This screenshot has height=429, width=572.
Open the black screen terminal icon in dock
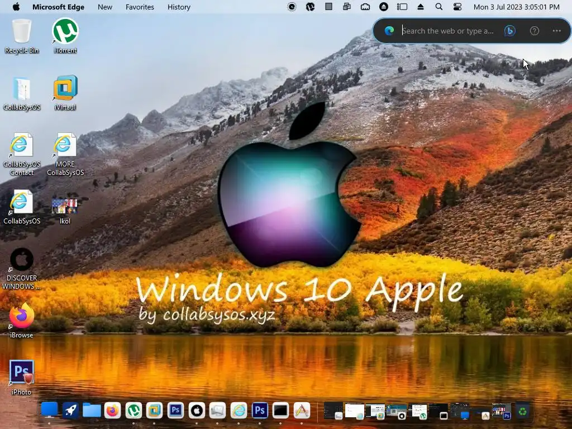click(281, 411)
